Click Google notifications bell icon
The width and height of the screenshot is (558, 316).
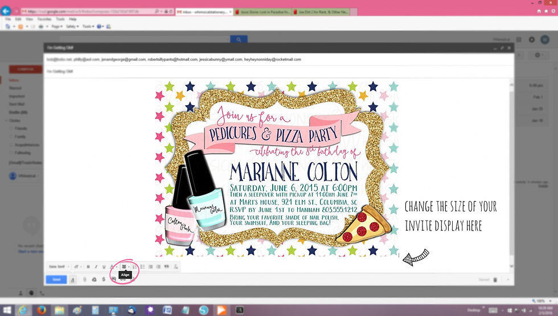[x=532, y=39]
